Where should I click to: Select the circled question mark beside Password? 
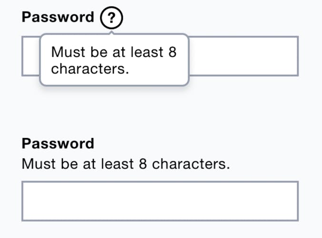point(111,18)
